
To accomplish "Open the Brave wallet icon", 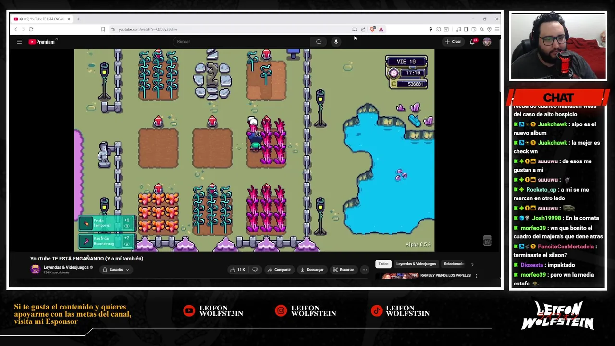I will point(474,29).
